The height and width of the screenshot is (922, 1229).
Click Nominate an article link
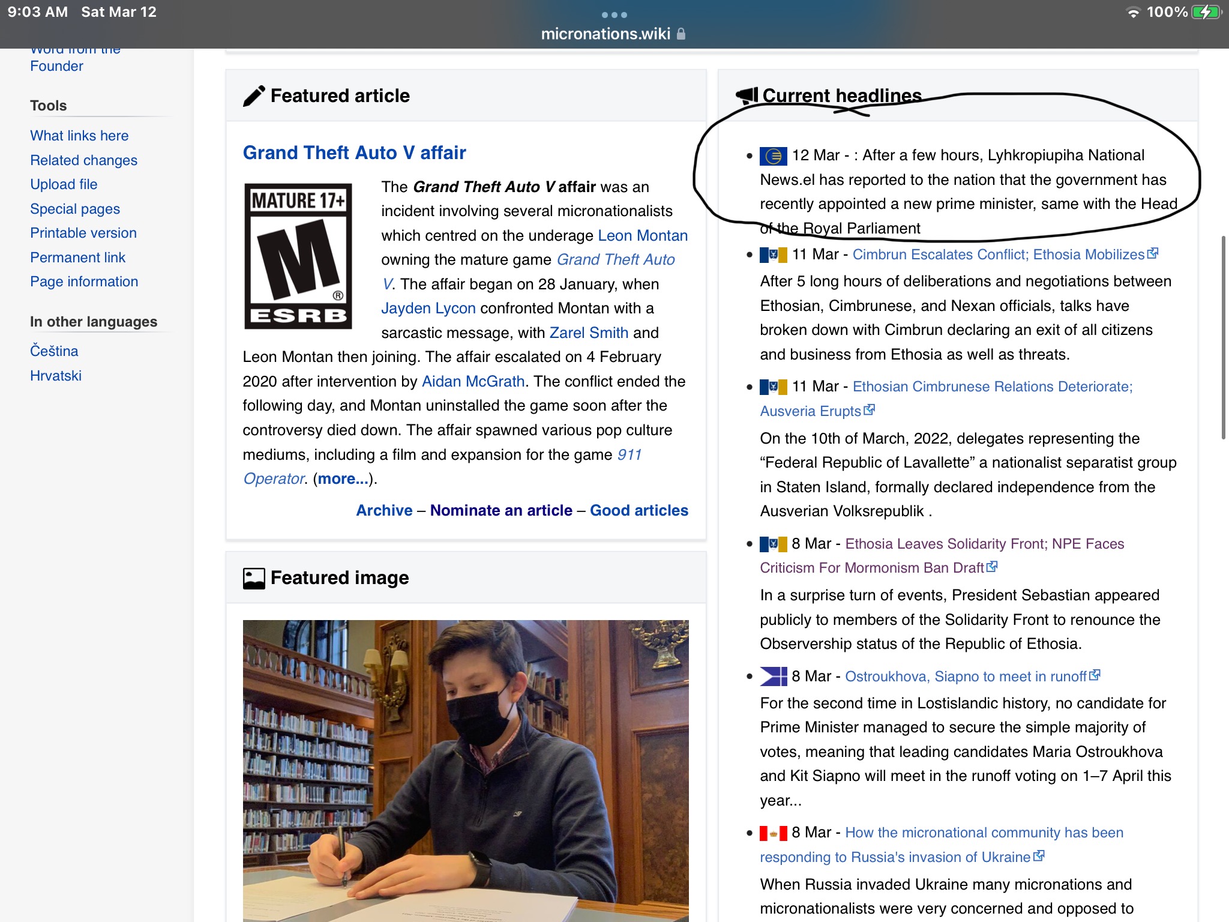(501, 510)
